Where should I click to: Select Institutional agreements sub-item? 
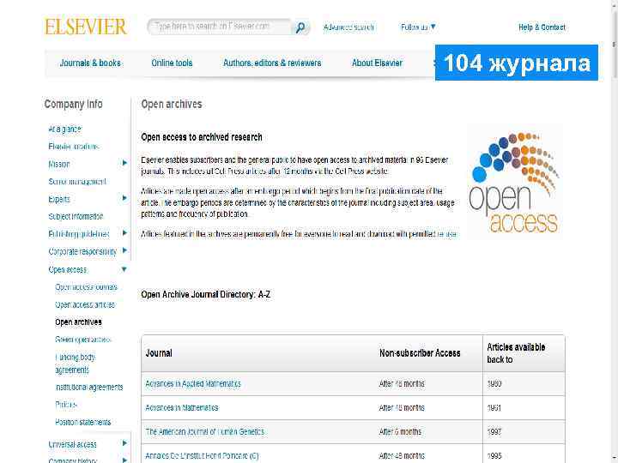[x=89, y=387]
